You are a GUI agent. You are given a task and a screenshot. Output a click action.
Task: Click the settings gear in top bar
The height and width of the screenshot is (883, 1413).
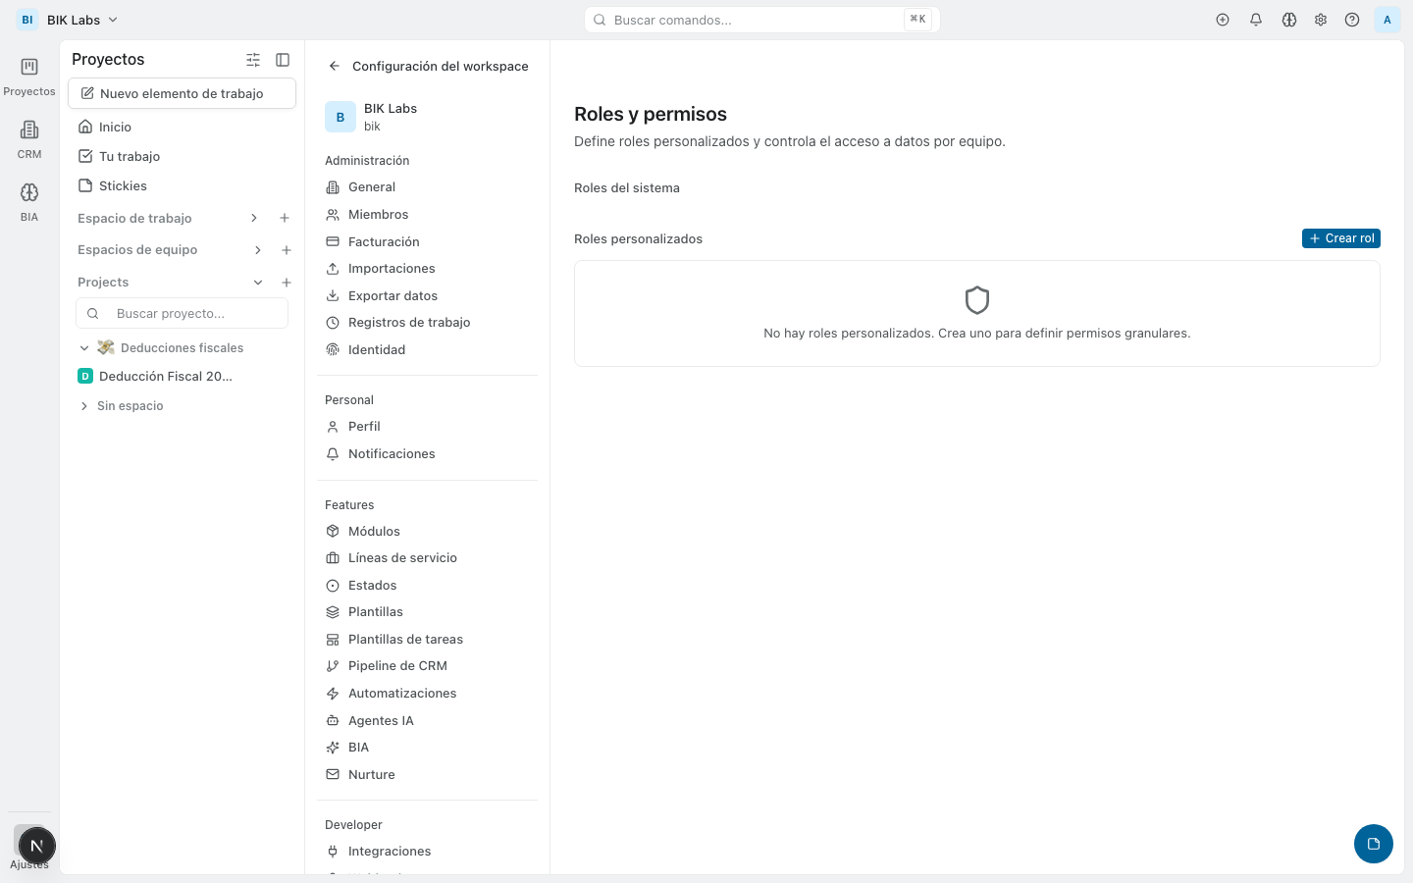pos(1321,20)
